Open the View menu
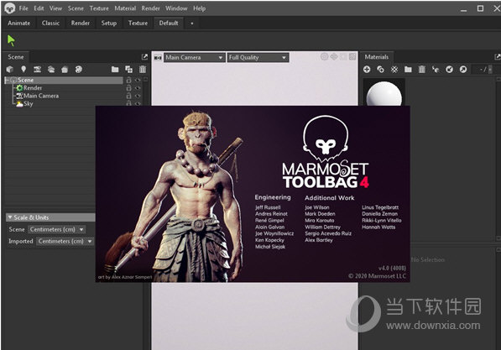501x350 pixels. pos(55,8)
